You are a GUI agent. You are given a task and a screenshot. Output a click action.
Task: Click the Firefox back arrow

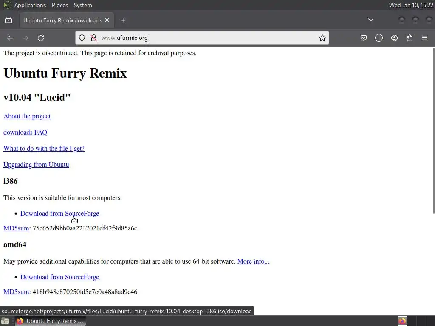(x=10, y=38)
